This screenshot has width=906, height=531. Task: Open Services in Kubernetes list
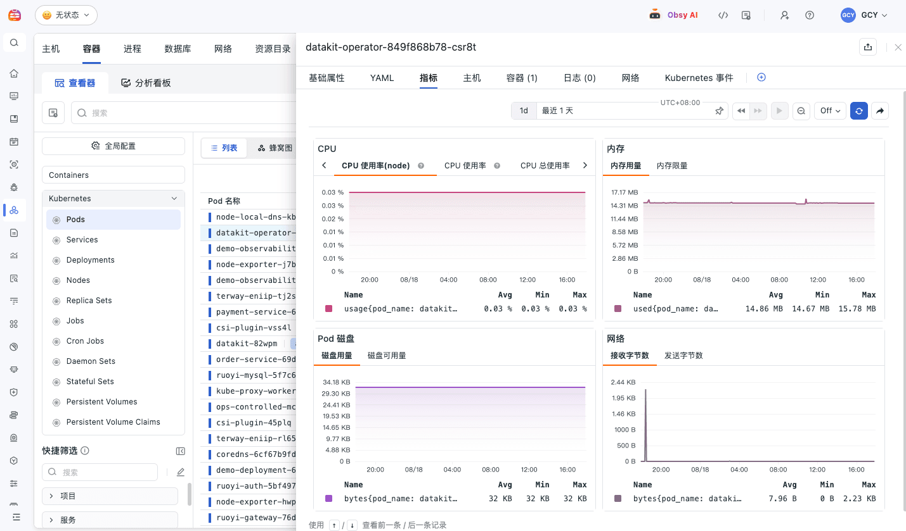click(x=113, y=240)
